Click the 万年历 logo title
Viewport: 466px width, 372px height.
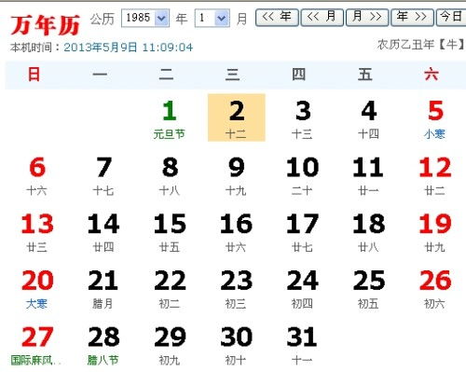tap(45, 25)
